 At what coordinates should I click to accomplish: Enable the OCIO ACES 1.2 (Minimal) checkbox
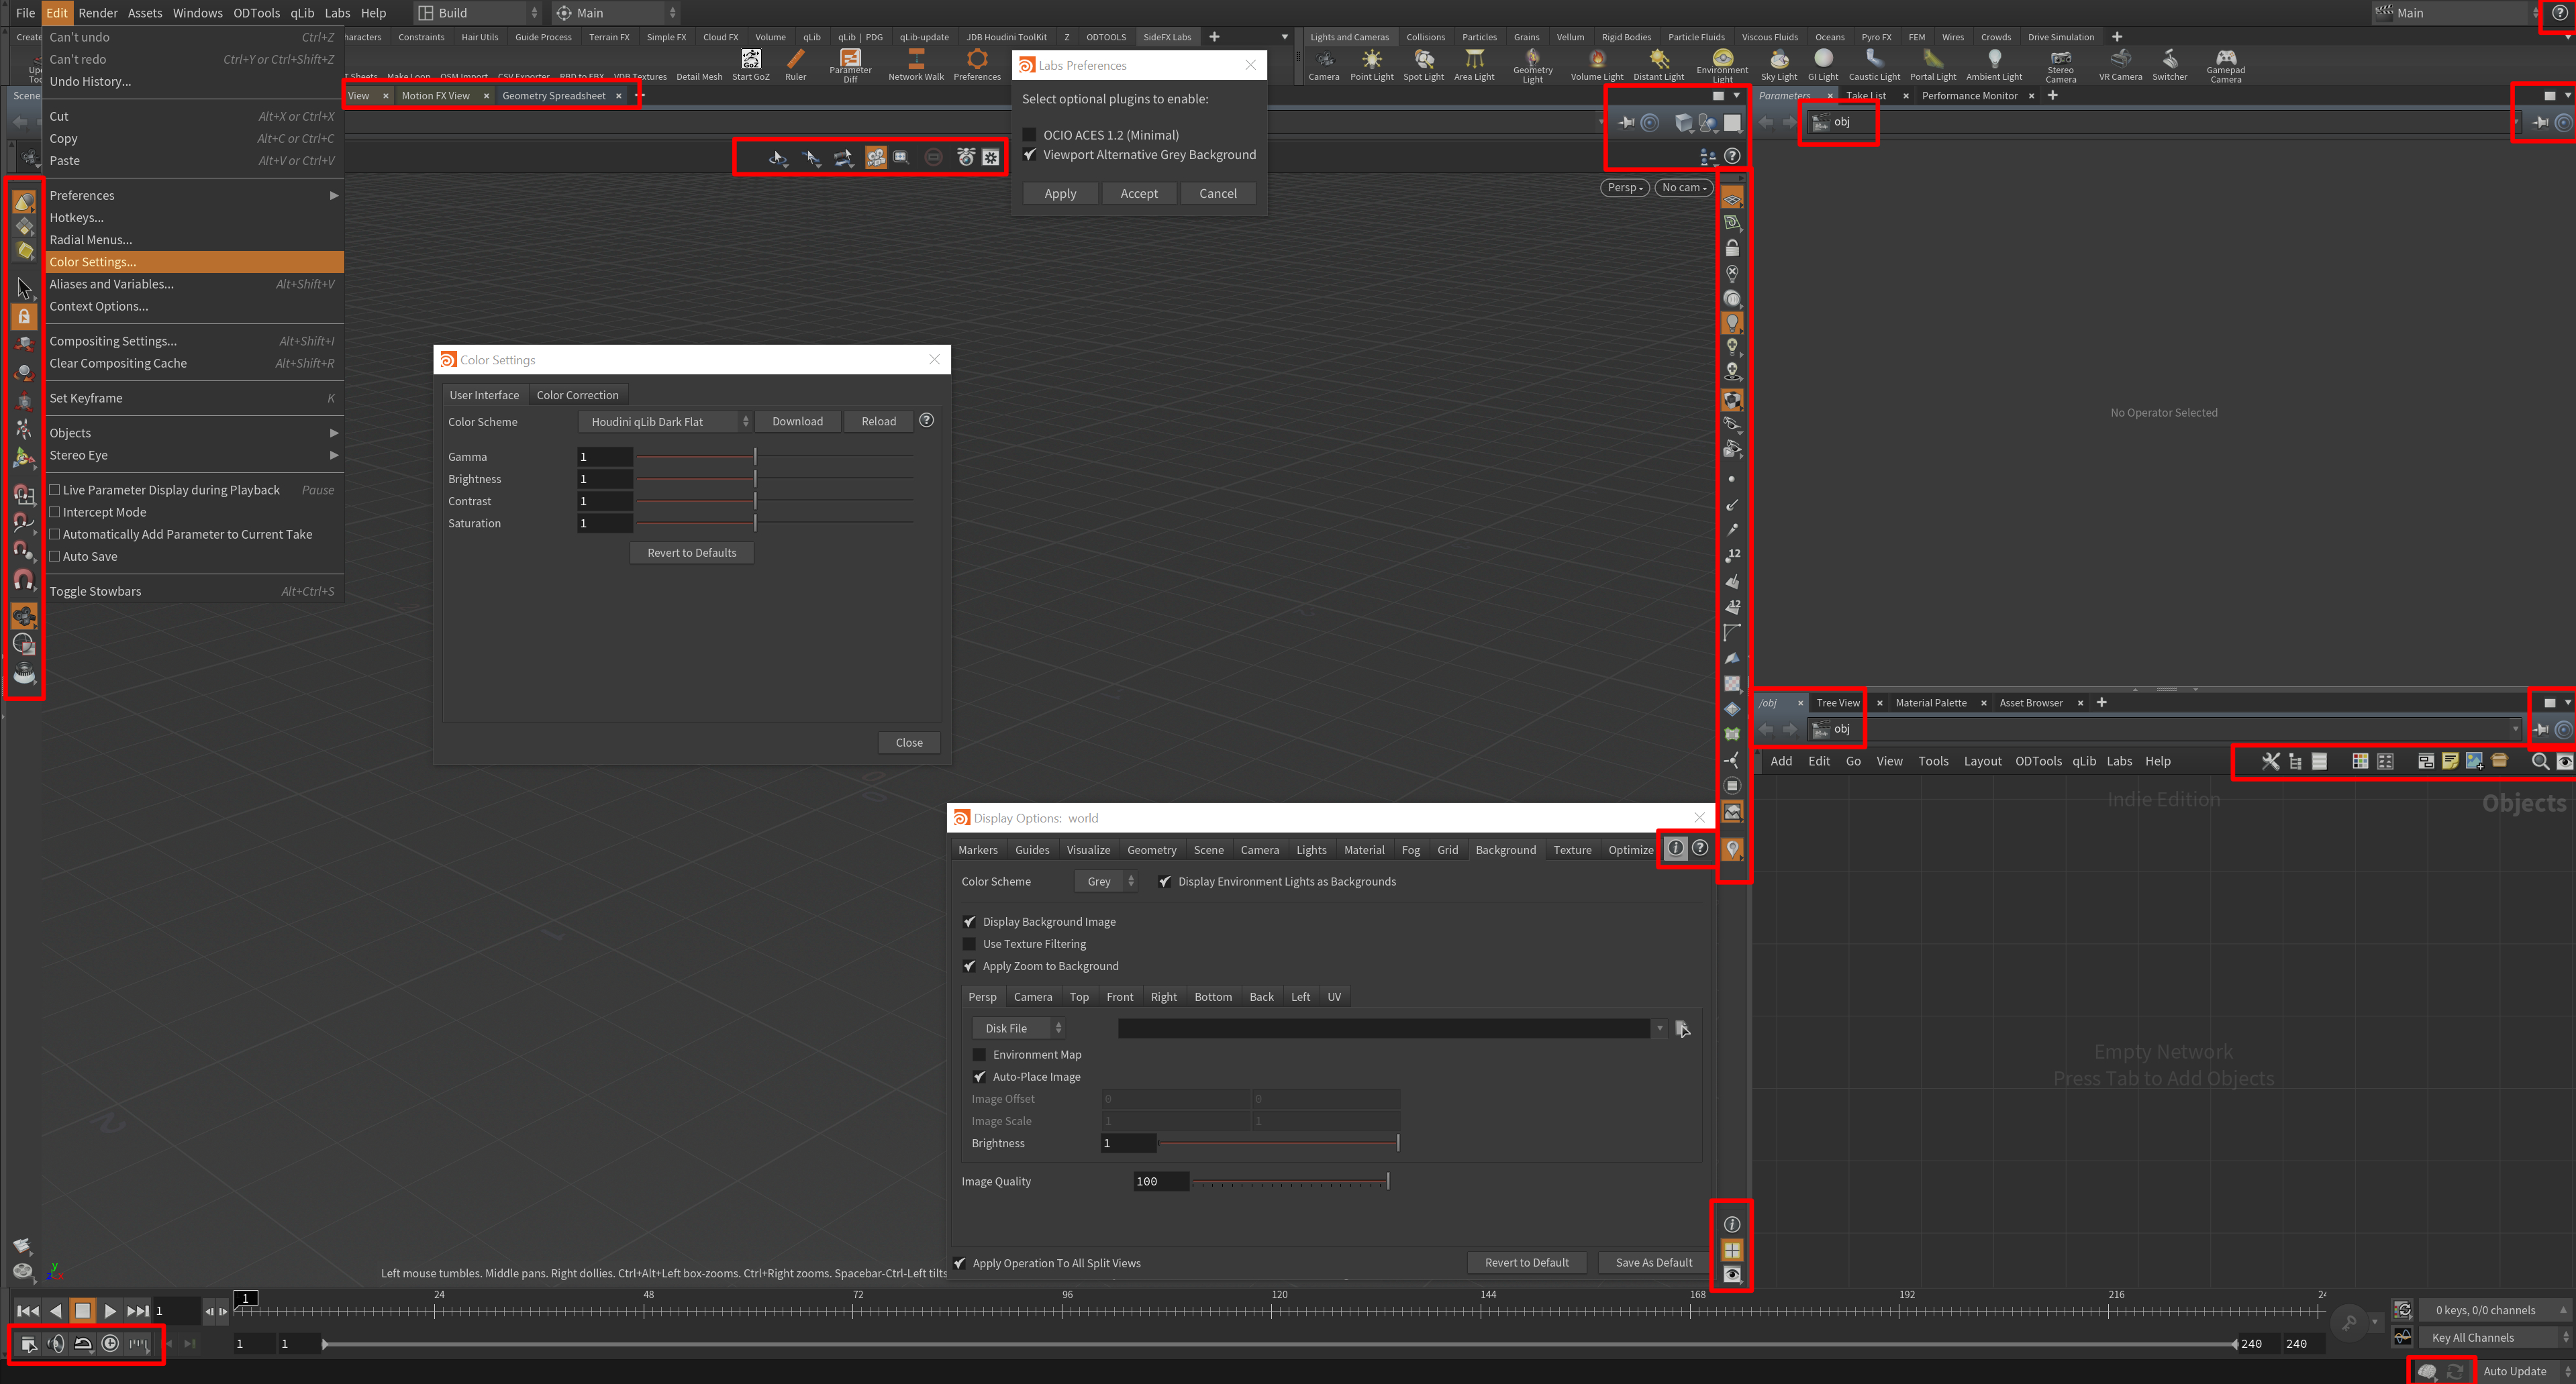pos(1029,135)
